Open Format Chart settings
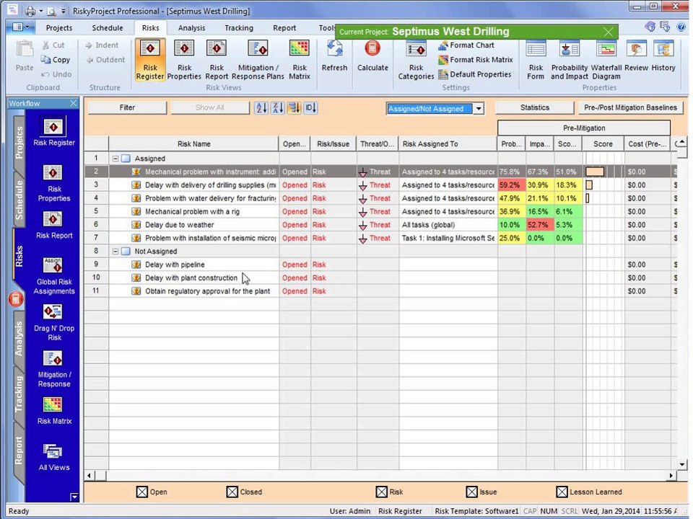The image size is (693, 519). click(x=467, y=45)
